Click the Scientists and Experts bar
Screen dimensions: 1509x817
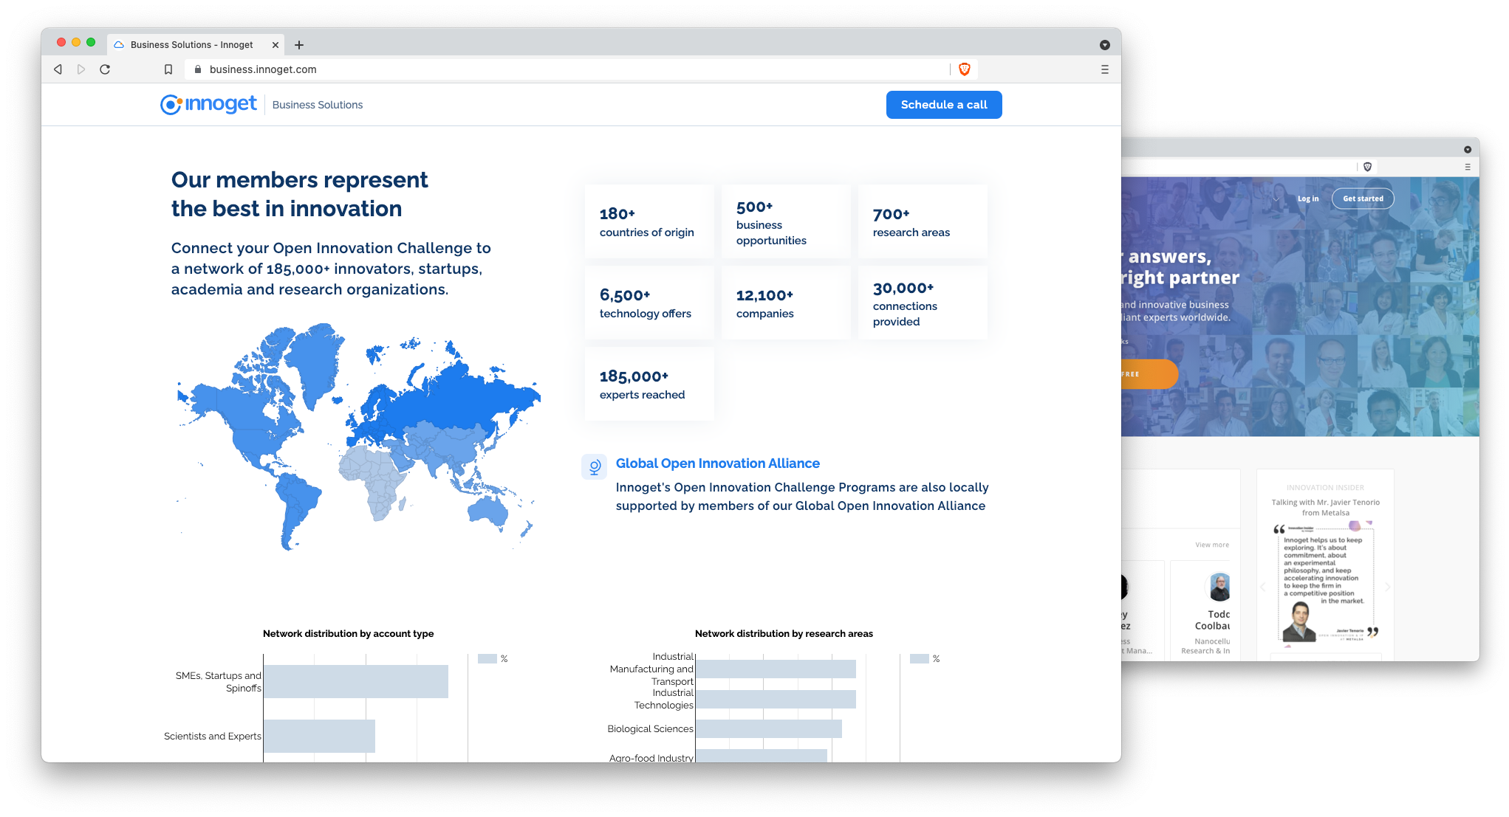coord(319,736)
